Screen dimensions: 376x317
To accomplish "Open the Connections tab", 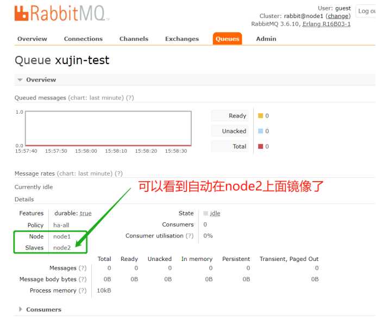I will pos(83,39).
